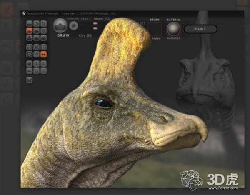
Task: Open the Options icon below tool grid
Action: [x=29, y=80]
